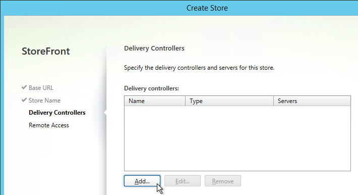Click the checkmark icon beside Store Name
This screenshot has height=195, width=358.
pos(24,100)
